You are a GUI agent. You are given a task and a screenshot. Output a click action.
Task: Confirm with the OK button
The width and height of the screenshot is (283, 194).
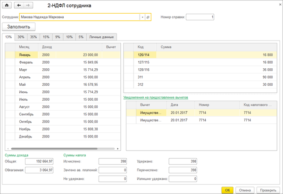pos(227,190)
